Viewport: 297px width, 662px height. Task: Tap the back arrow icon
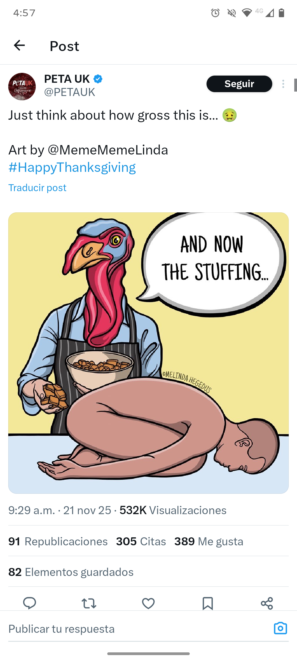pyautogui.click(x=19, y=46)
